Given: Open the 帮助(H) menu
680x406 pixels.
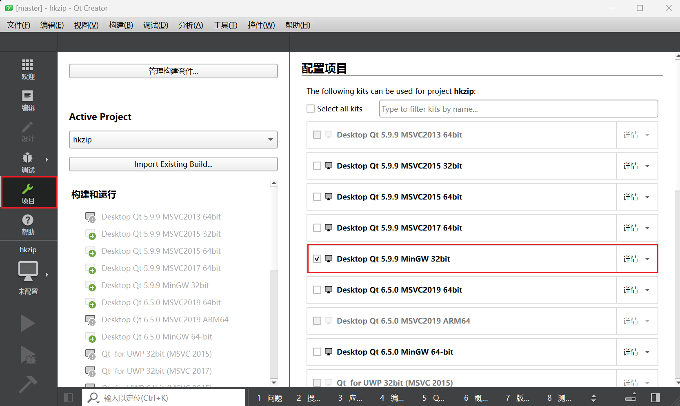Looking at the screenshot, I should click(298, 25).
